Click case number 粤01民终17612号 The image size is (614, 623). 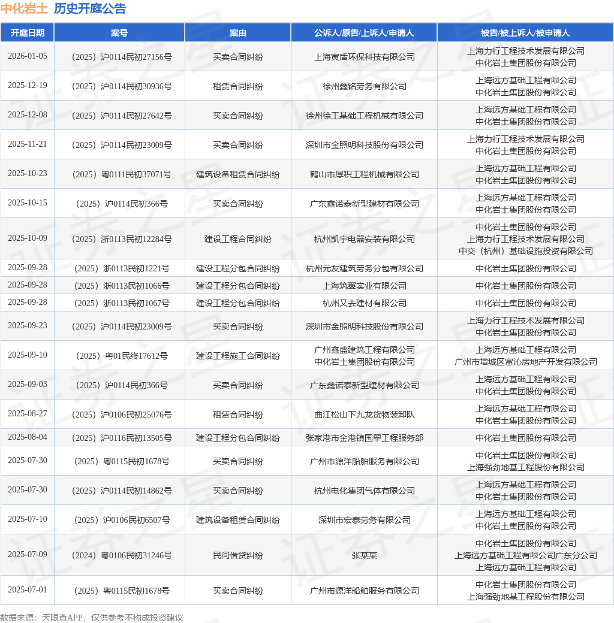pos(122,356)
